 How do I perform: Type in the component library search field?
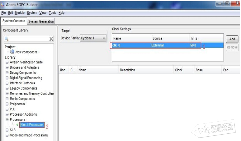pyautogui.click(x=28, y=39)
